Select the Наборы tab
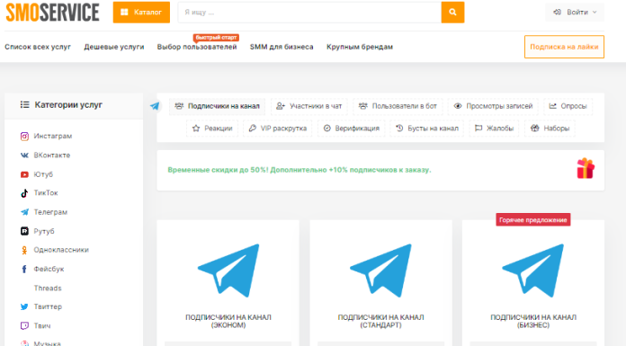The height and width of the screenshot is (346, 626). pos(550,129)
